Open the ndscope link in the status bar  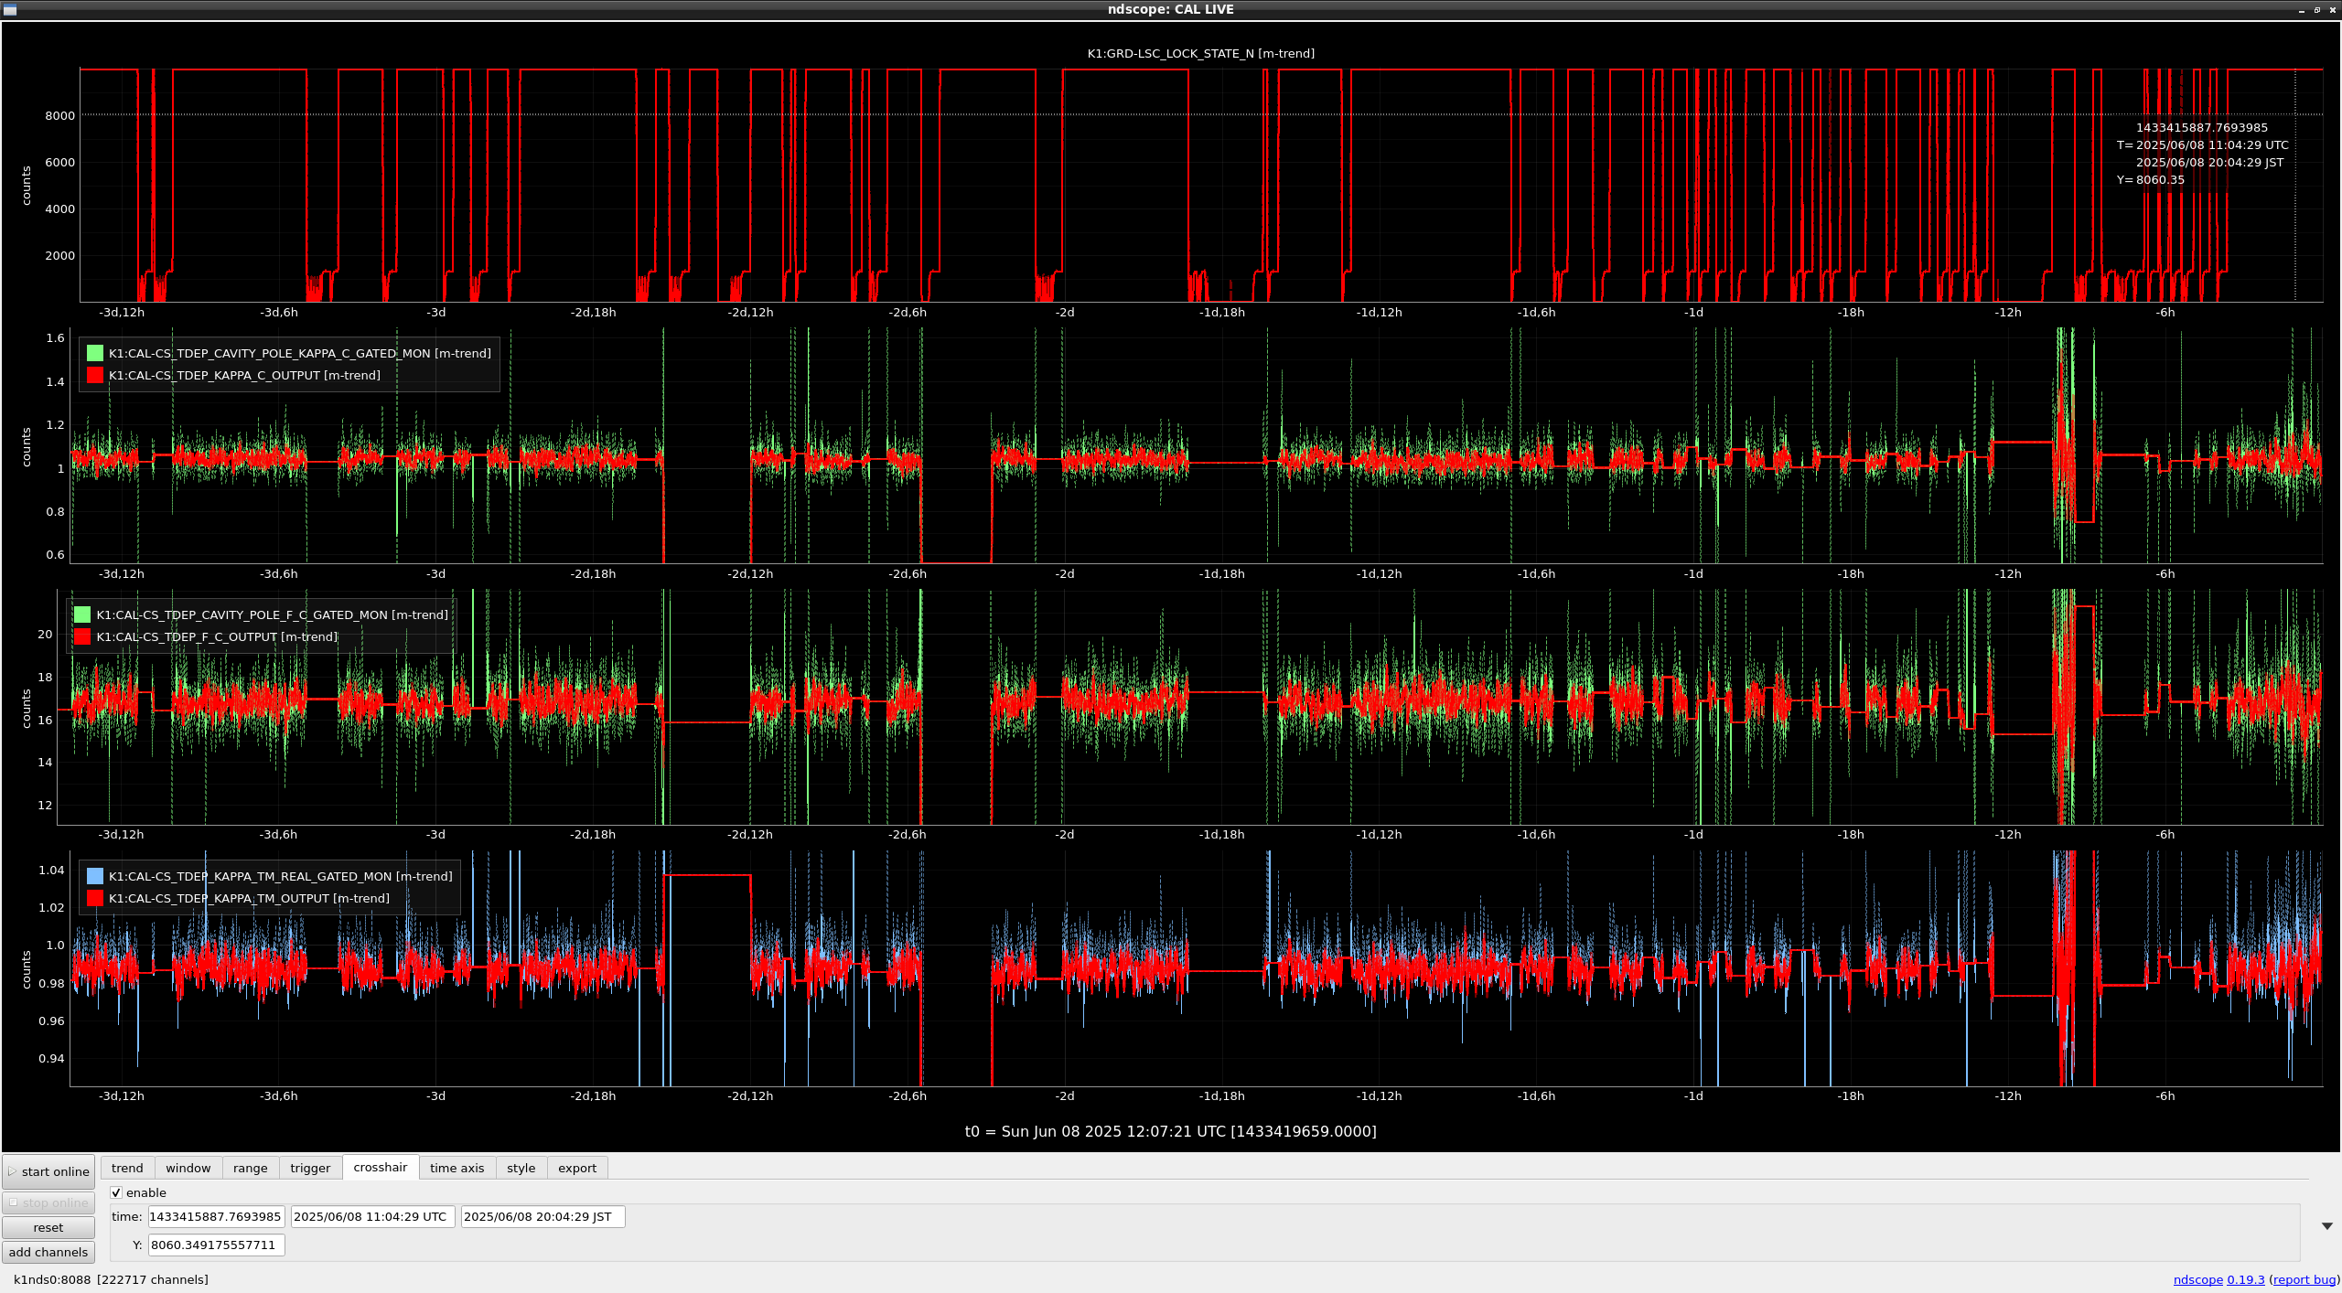click(x=2197, y=1279)
